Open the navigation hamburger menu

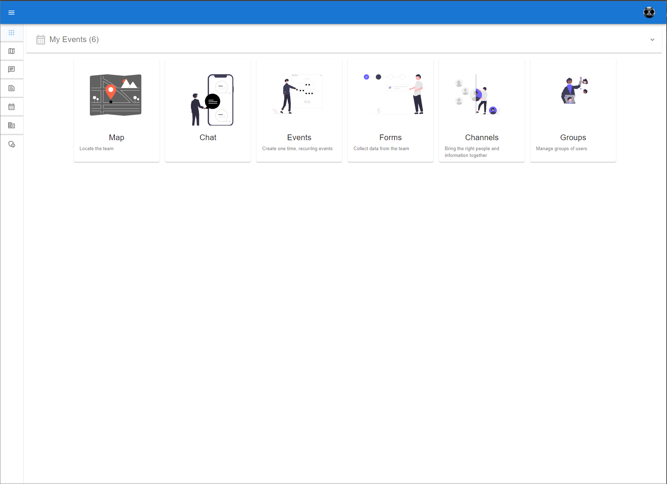click(11, 12)
